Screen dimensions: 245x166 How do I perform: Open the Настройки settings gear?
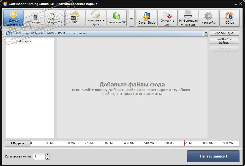[209, 18]
